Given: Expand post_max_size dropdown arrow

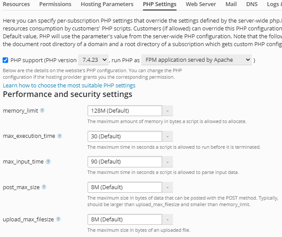Looking at the screenshot, I should coord(167,187).
